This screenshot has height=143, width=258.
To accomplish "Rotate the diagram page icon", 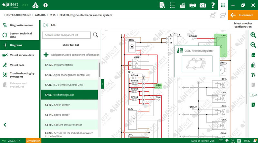I will [253, 65].
